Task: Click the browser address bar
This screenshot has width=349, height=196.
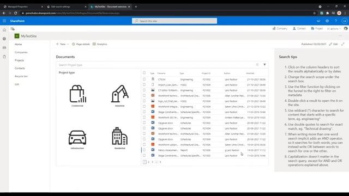Action: click(x=167, y=13)
